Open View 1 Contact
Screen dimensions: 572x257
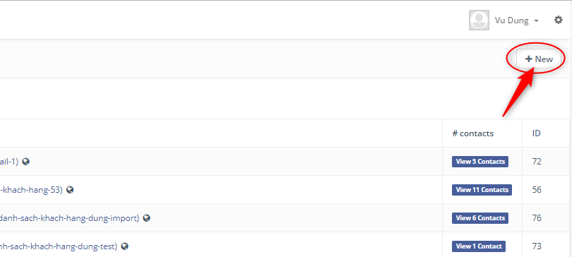(x=479, y=246)
